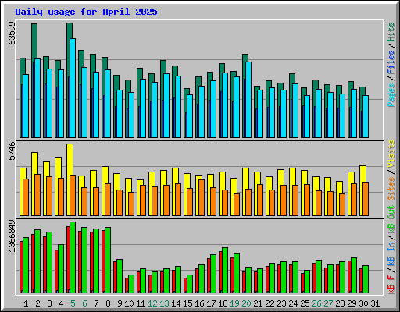This screenshot has width=400, height=312.
Task: Select the 'Pages' legend label
Action: point(391,95)
